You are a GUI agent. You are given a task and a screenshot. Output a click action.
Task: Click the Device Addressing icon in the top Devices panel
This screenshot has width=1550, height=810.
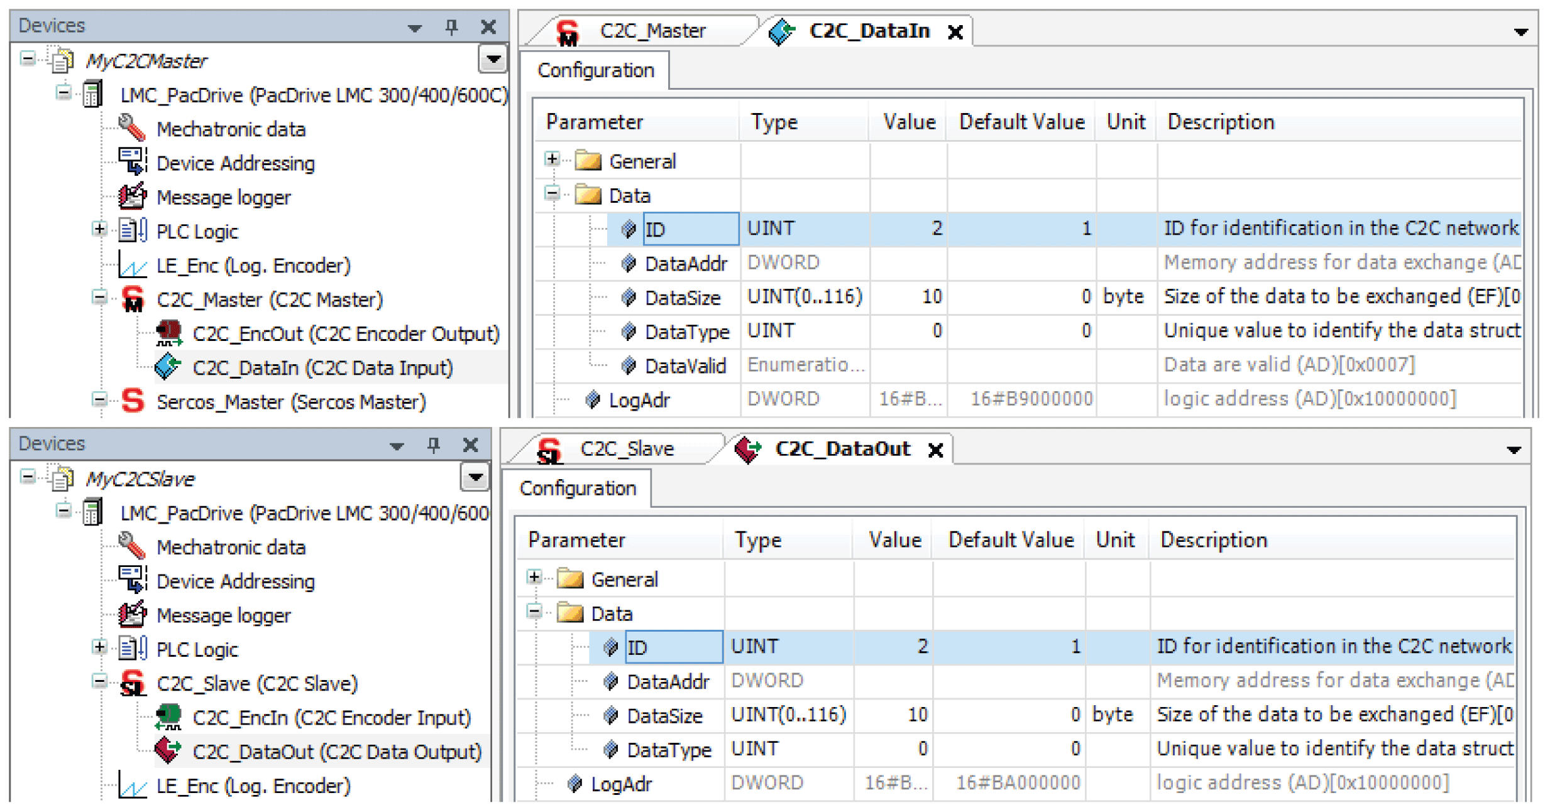pyautogui.click(x=132, y=162)
